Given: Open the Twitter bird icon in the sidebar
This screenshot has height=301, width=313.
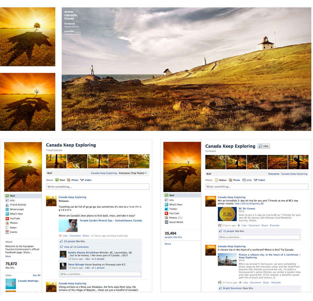Looking at the screenshot, I should point(166,209).
